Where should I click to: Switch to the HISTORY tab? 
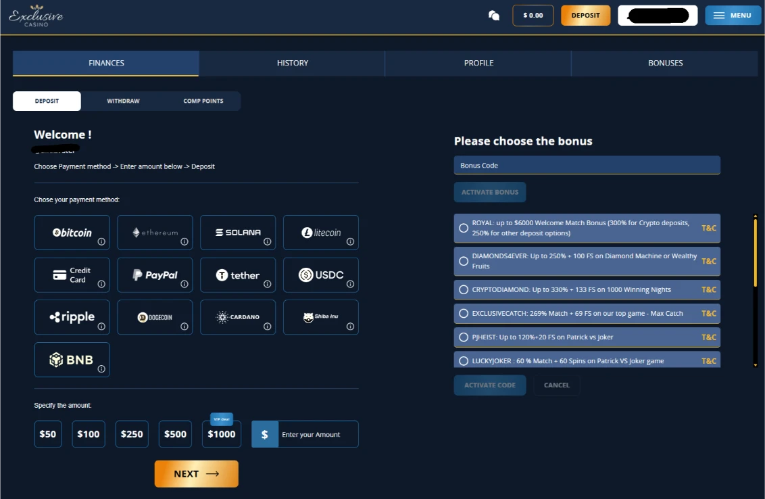[292, 62]
